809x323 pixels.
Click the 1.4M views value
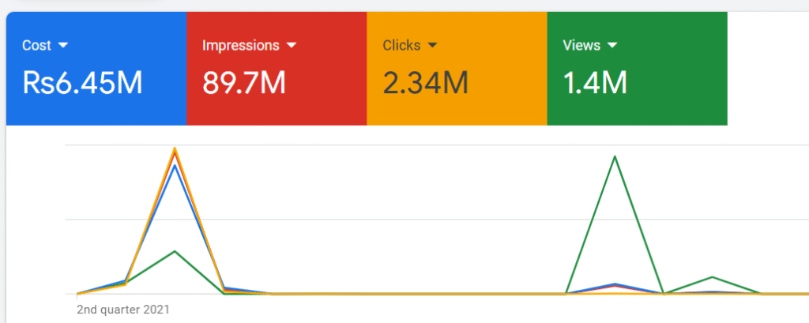595,82
